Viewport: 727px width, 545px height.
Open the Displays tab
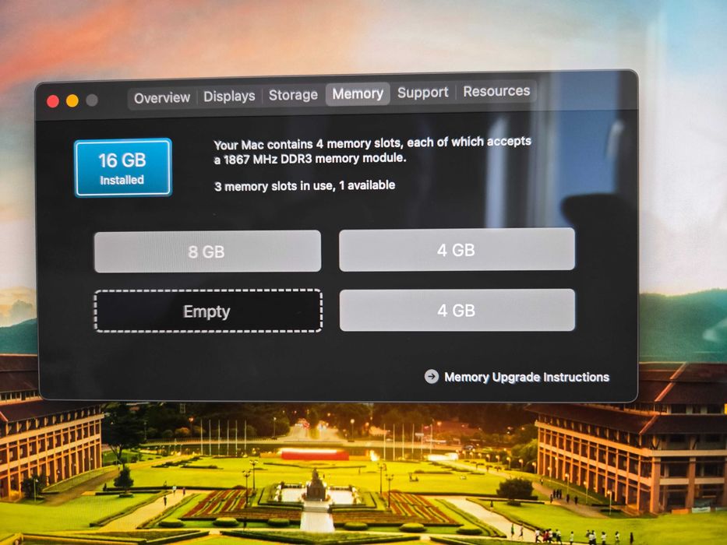(229, 97)
